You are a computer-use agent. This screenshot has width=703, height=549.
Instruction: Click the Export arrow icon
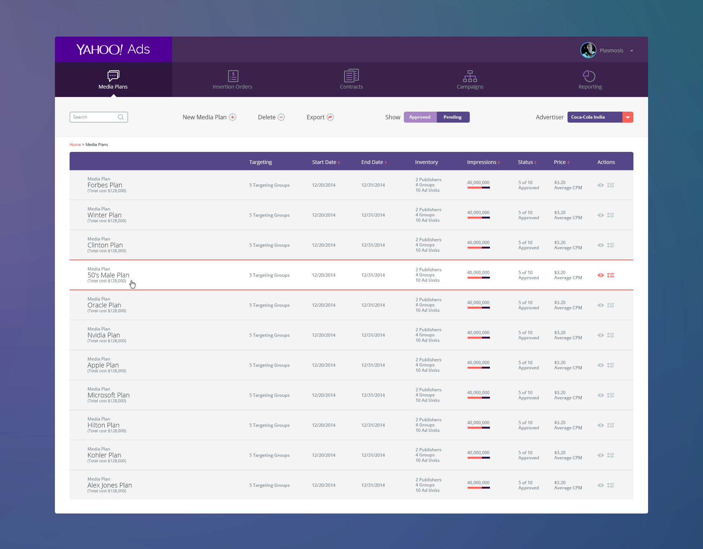coord(330,117)
